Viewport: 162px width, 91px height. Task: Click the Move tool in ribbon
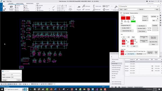tap(25, 7)
